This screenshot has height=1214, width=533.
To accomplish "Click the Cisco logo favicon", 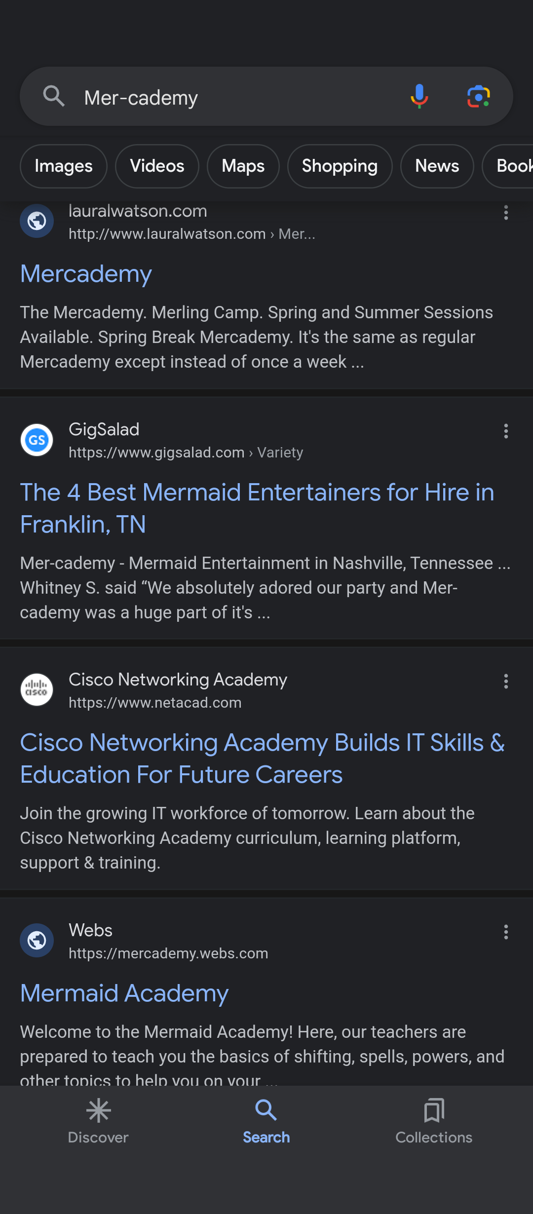I will point(37,690).
